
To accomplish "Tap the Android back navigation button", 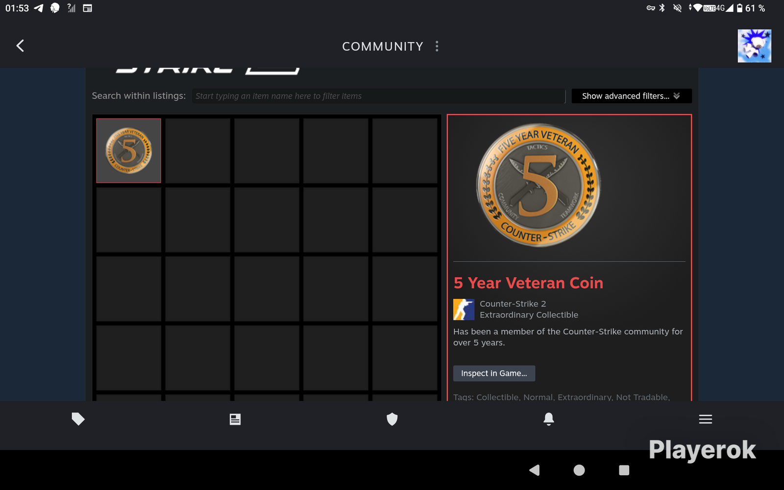I will [535, 470].
